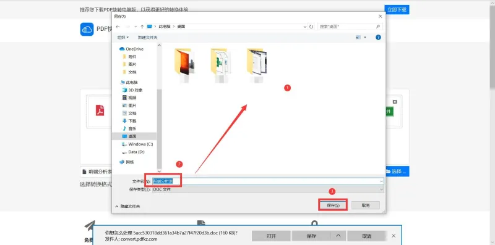Open recent locations chevron

[136, 27]
